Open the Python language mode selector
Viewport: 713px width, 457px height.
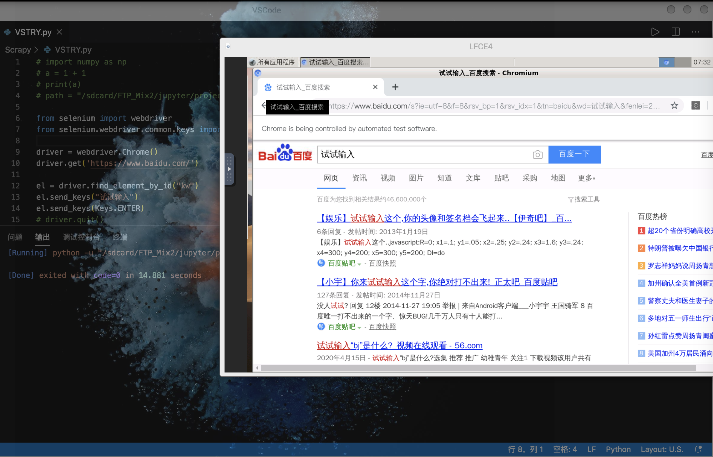coord(618,449)
